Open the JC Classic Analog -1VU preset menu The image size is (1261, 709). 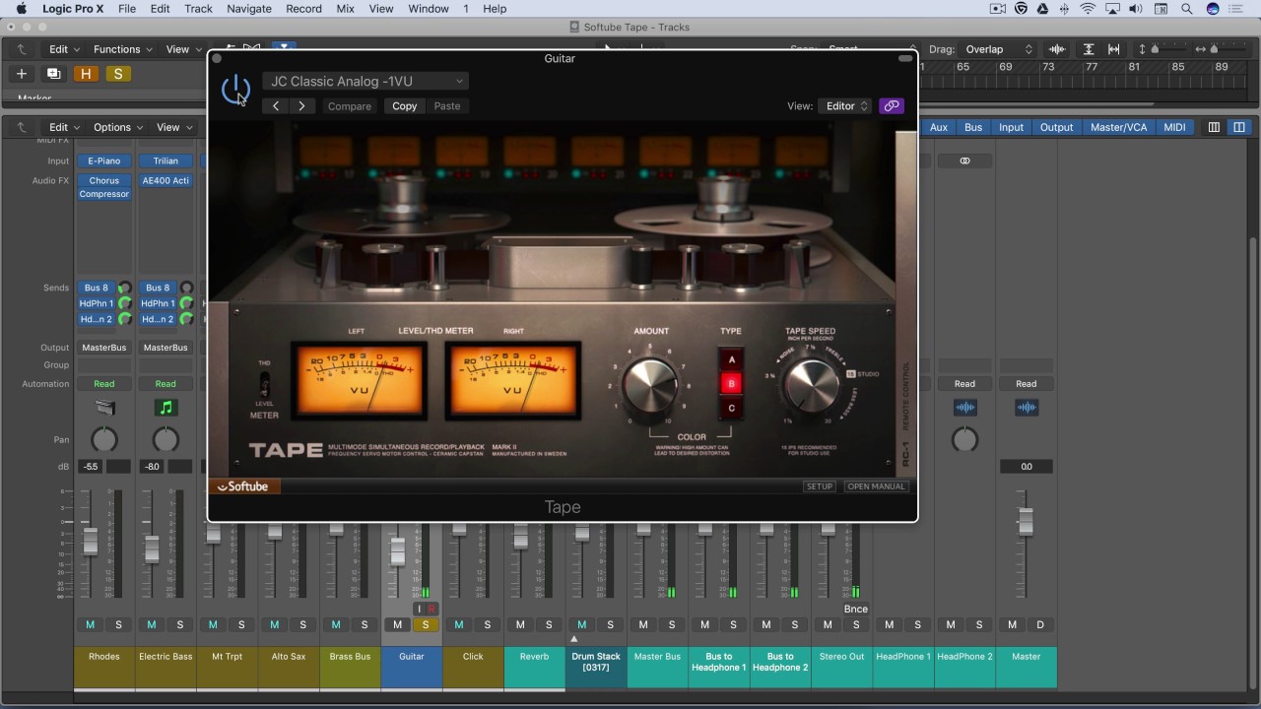365,81
